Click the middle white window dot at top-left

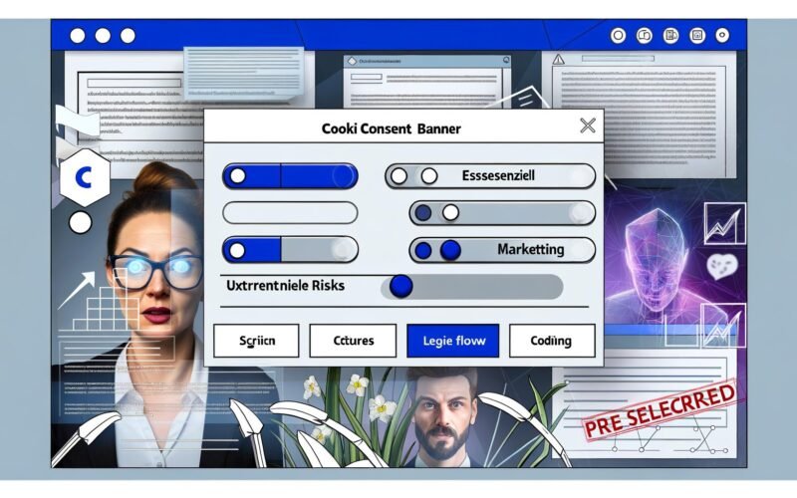pos(103,36)
